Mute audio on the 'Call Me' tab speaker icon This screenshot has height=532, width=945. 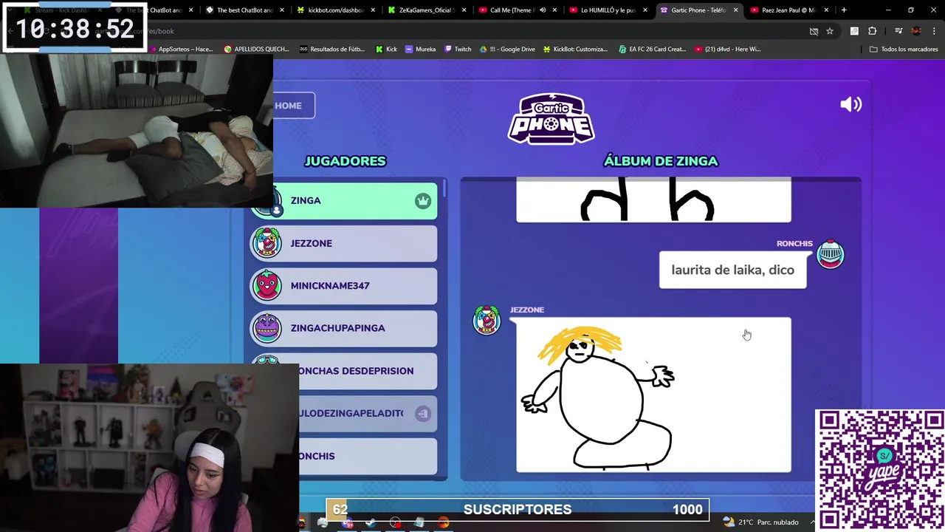pyautogui.click(x=543, y=10)
